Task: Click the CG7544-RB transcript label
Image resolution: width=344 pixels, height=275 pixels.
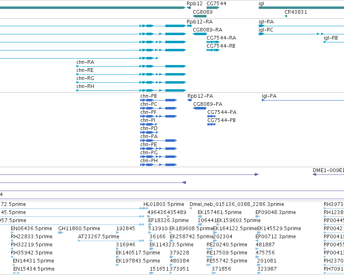Action: coord(221,46)
